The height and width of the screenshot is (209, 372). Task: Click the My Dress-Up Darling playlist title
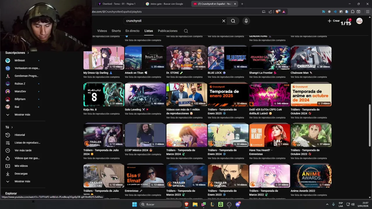tap(98, 73)
